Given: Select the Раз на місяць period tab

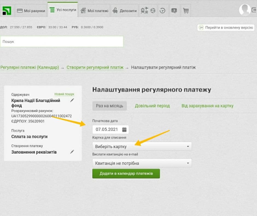Looking at the screenshot, I should [x=109, y=106].
